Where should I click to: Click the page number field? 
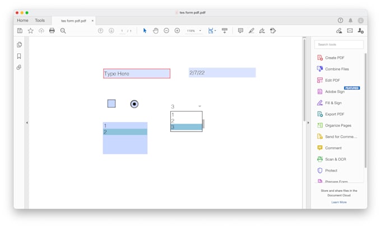click(122, 31)
